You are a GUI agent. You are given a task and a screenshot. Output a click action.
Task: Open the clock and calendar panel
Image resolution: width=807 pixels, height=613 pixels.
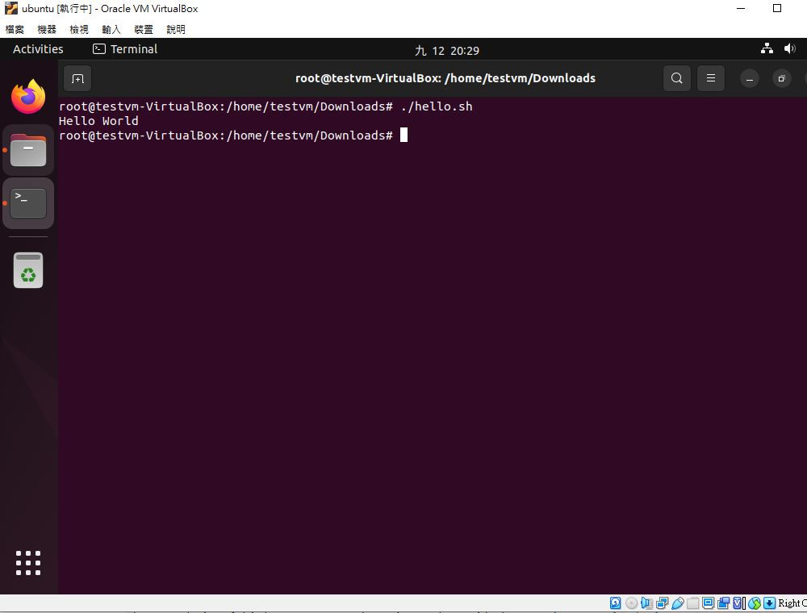click(447, 50)
